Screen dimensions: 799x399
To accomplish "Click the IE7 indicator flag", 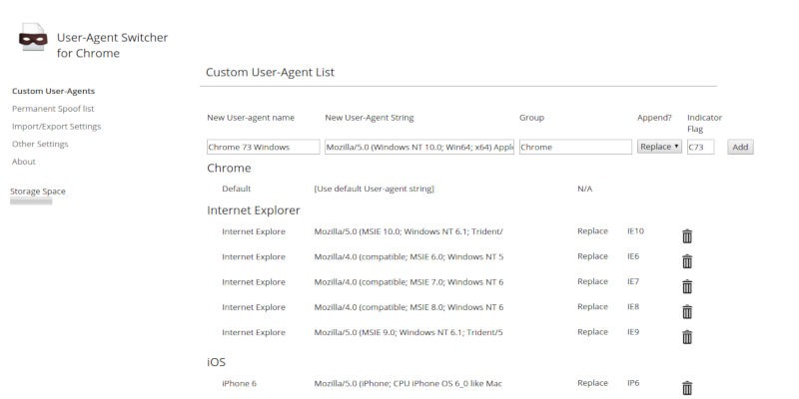I will click(x=633, y=281).
